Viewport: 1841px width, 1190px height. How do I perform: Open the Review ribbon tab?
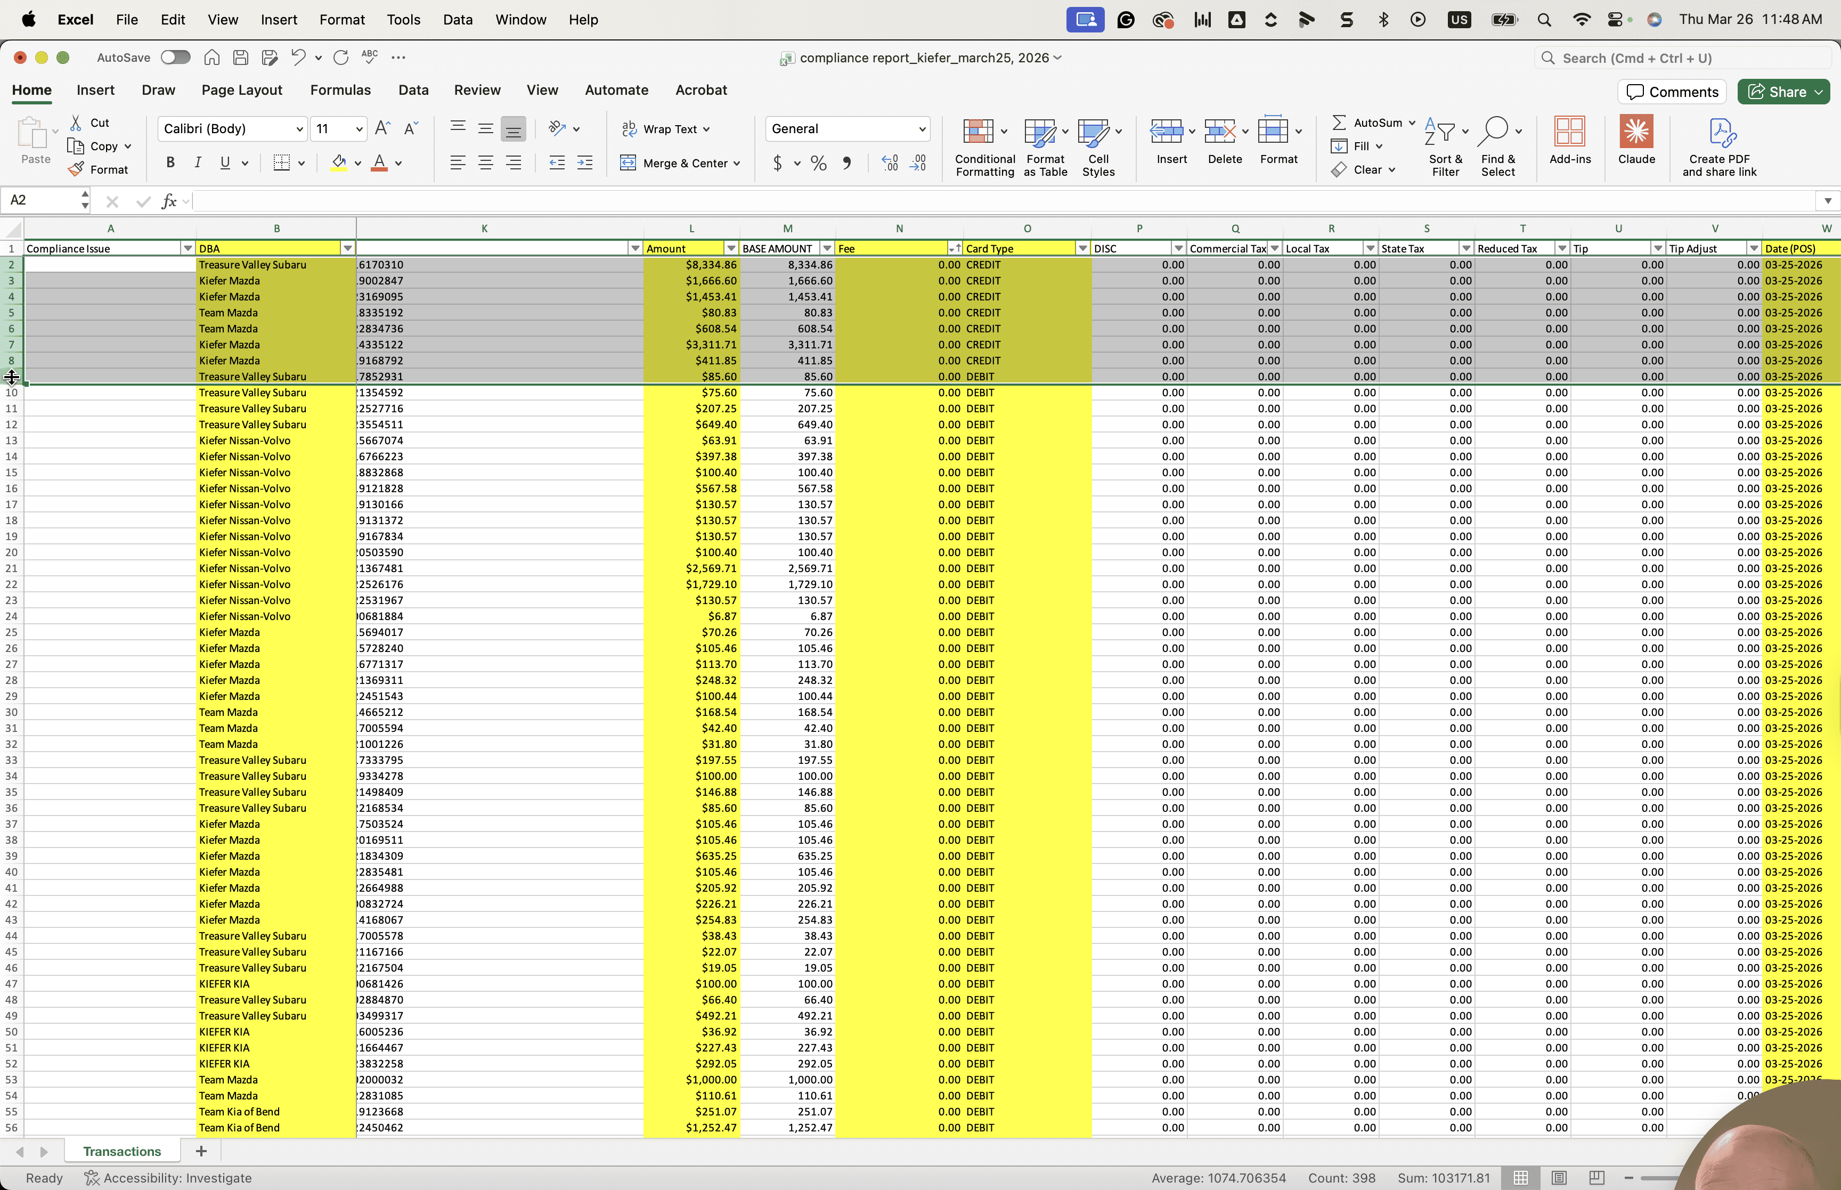(477, 89)
